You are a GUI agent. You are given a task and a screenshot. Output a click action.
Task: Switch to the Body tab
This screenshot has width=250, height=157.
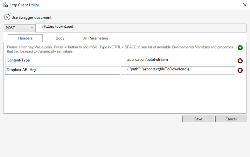pyautogui.click(x=60, y=38)
